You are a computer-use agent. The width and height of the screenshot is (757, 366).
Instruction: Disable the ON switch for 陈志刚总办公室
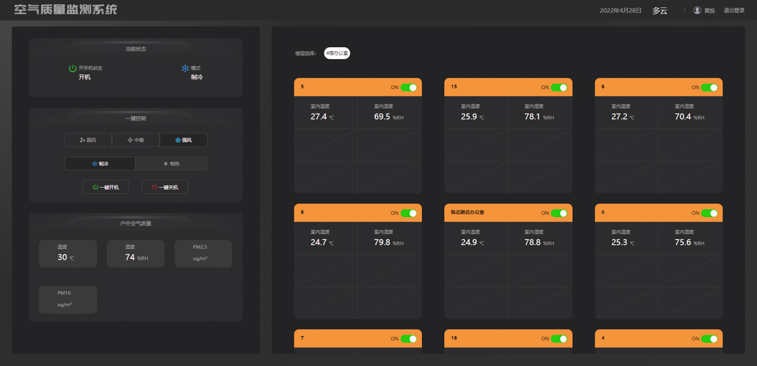point(558,213)
